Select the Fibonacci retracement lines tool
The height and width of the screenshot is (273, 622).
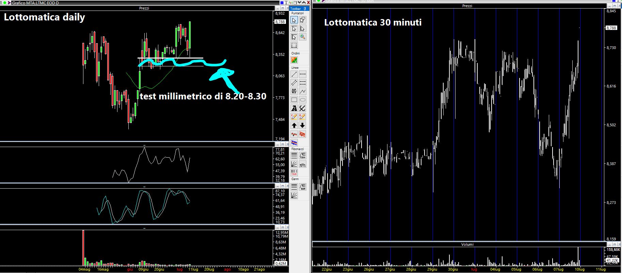pyautogui.click(x=294, y=156)
